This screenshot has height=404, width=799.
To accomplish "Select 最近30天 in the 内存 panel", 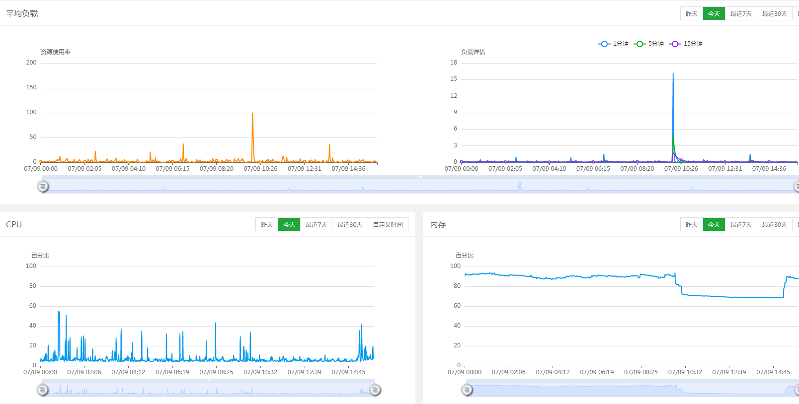I will tap(775, 225).
